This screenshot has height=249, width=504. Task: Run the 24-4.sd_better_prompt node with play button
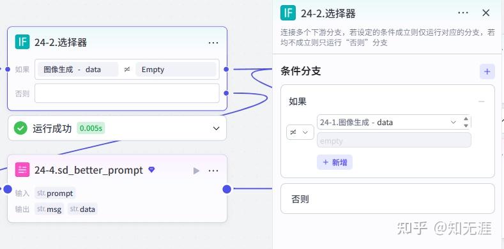click(x=196, y=170)
